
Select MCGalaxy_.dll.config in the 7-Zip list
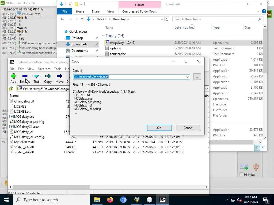click(29, 137)
